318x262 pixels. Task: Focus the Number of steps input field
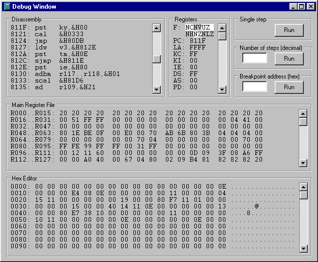[254, 58]
